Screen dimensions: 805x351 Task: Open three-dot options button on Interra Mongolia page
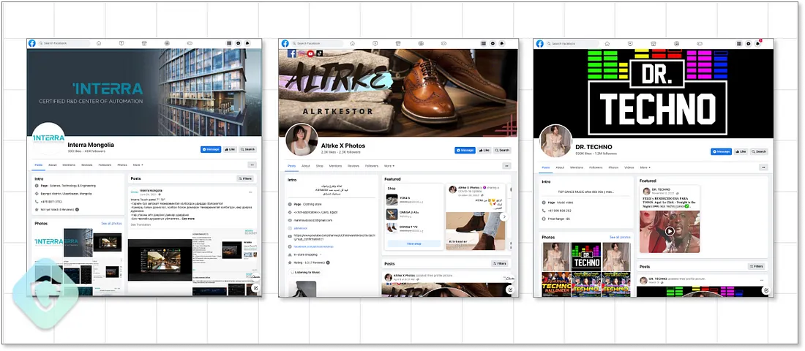252,165
